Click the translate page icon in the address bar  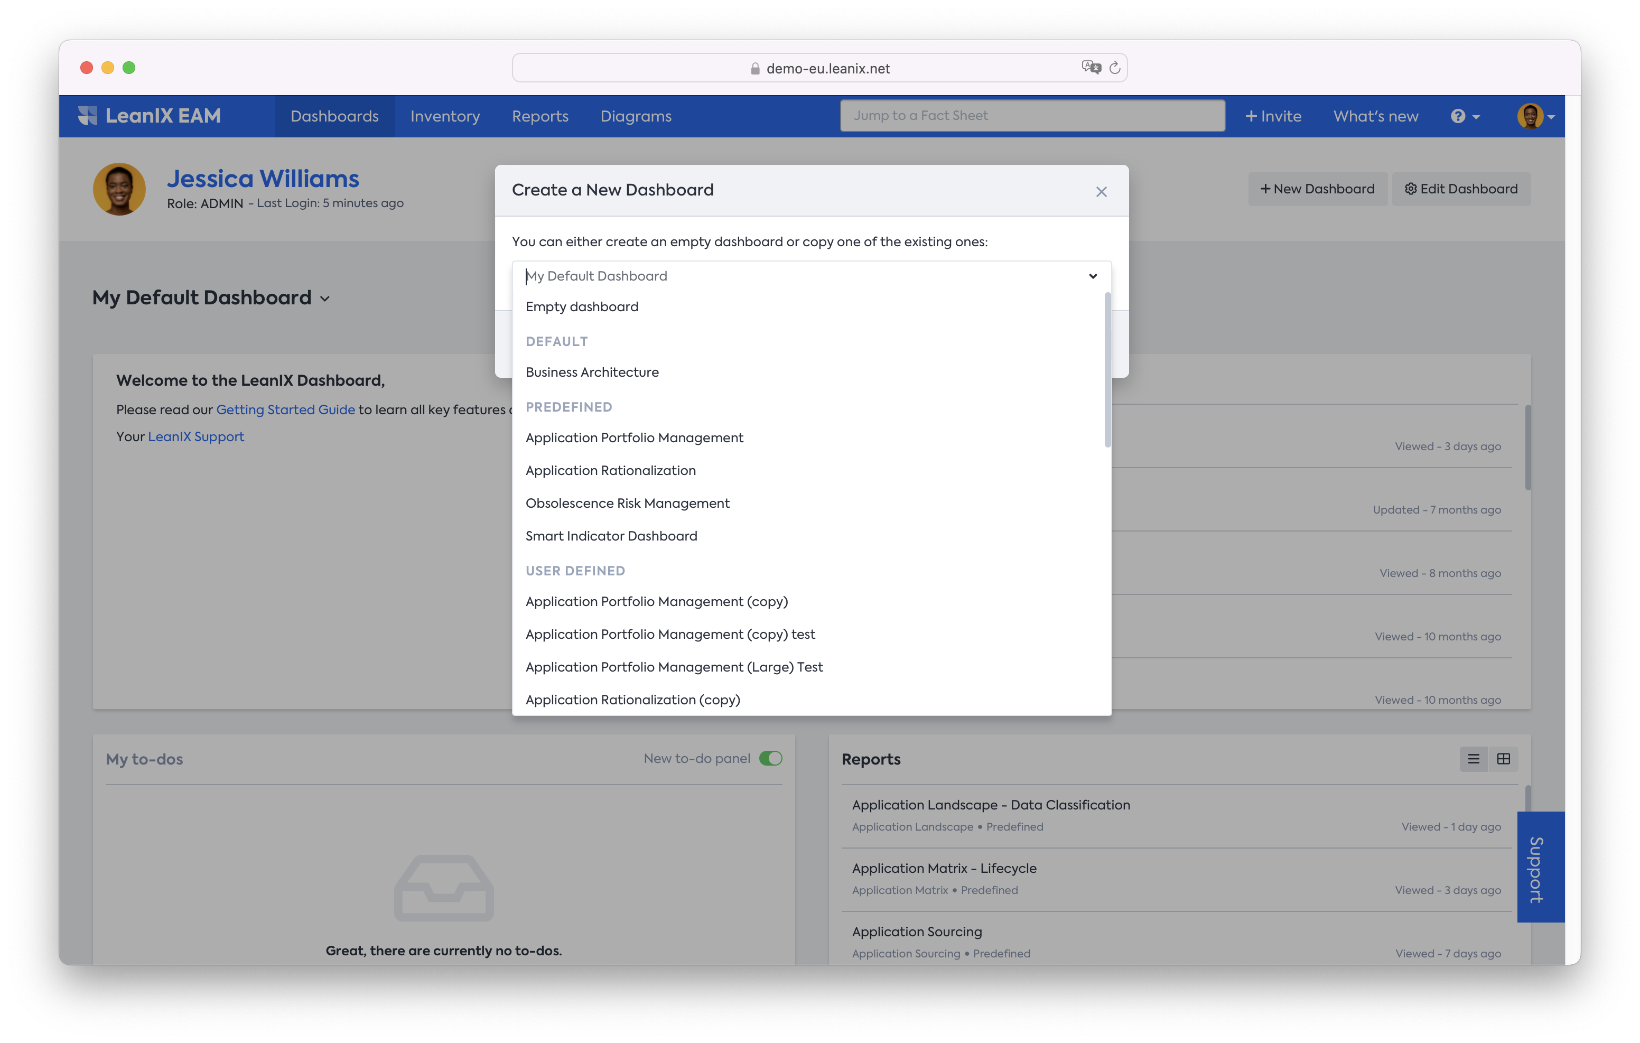pyautogui.click(x=1091, y=68)
